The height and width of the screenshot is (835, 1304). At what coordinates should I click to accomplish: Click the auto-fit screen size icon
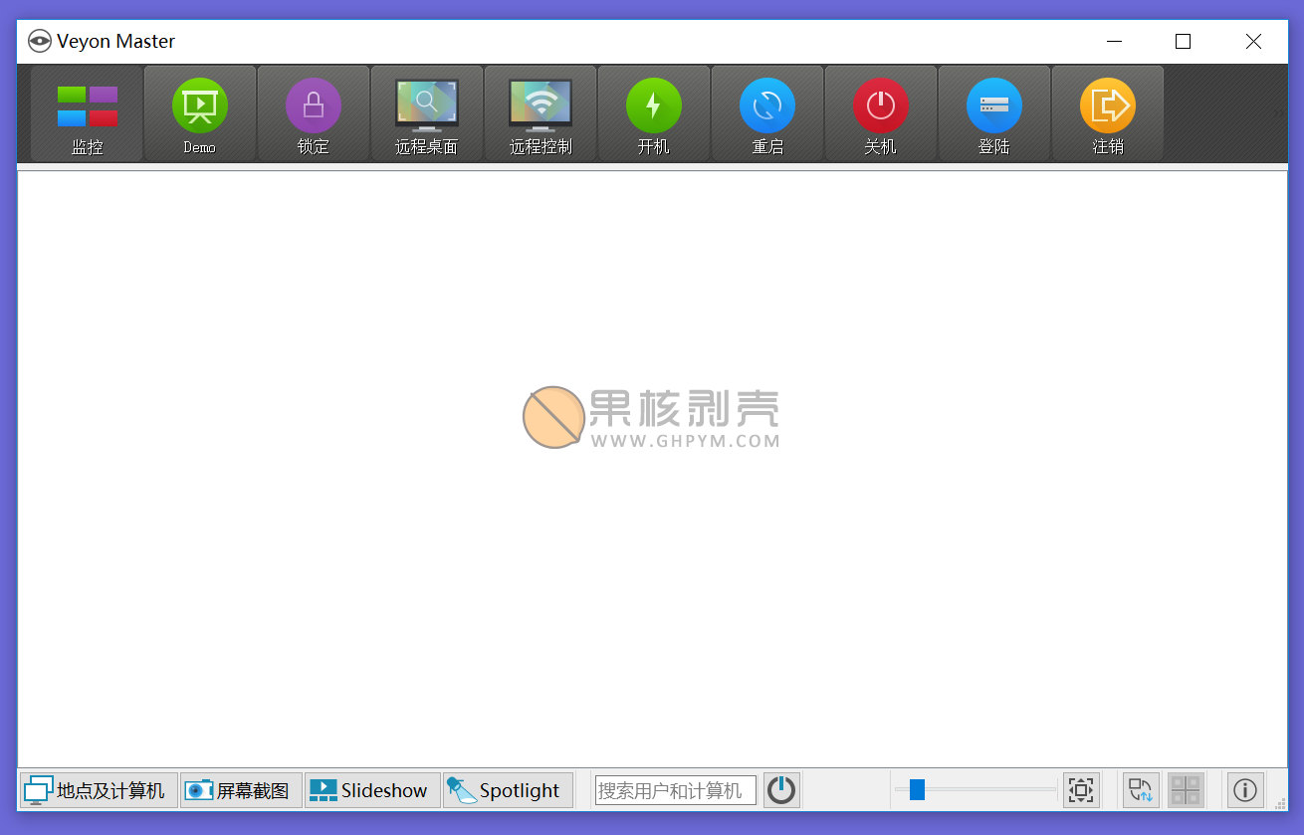coord(1082,789)
